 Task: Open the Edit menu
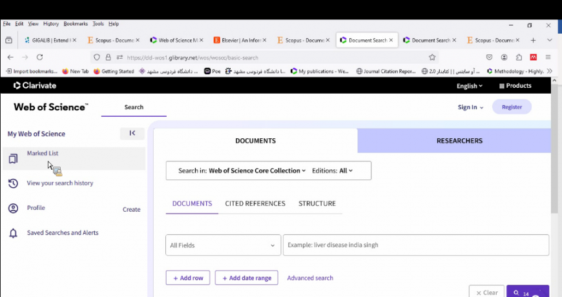point(19,24)
